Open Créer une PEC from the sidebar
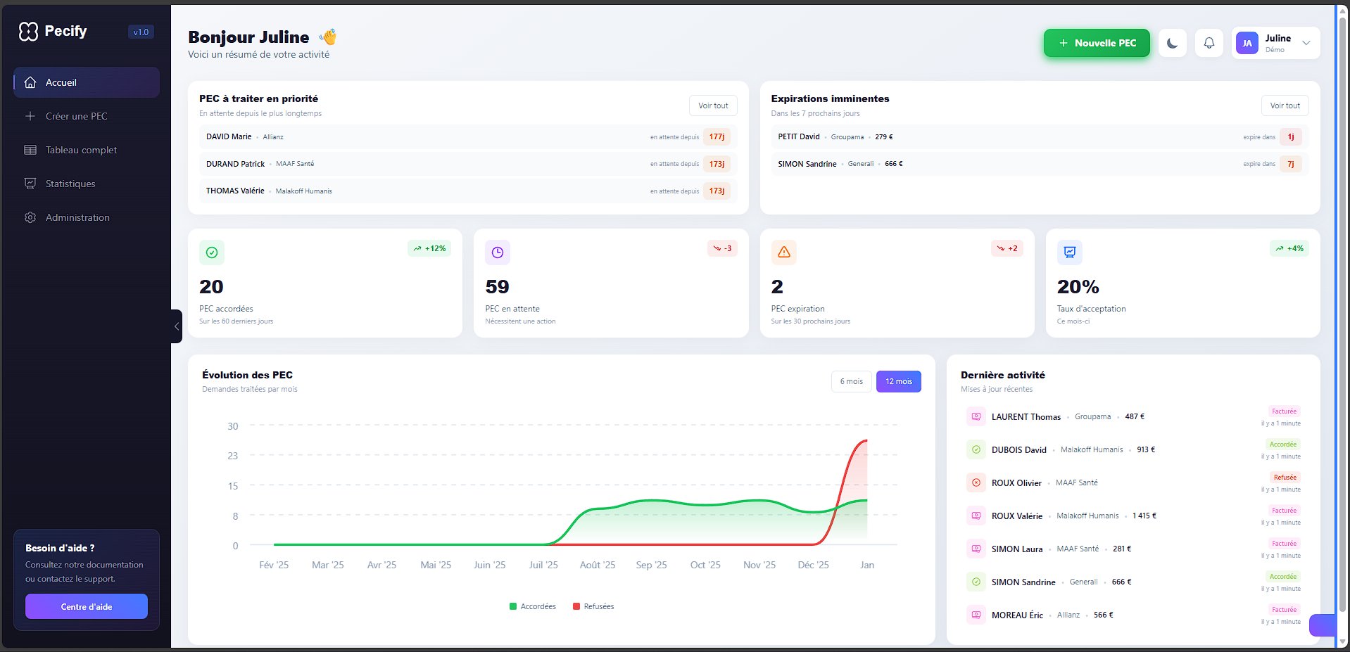The width and height of the screenshot is (1350, 652). [75, 116]
